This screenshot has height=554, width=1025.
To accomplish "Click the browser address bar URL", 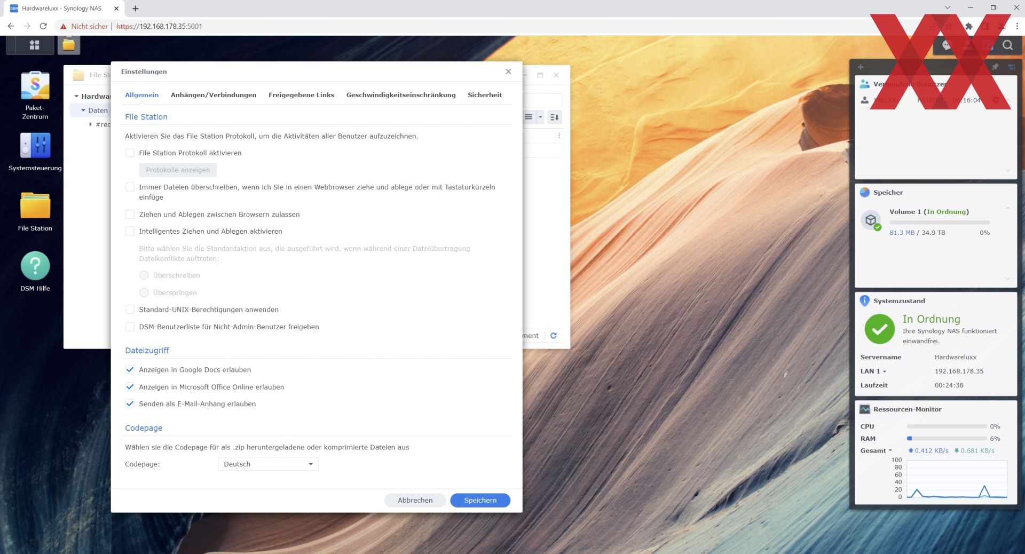I will pos(159,26).
